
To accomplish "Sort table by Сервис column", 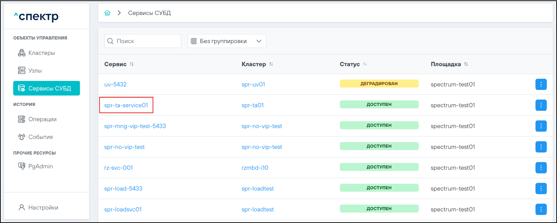I will pyautogui.click(x=132, y=64).
